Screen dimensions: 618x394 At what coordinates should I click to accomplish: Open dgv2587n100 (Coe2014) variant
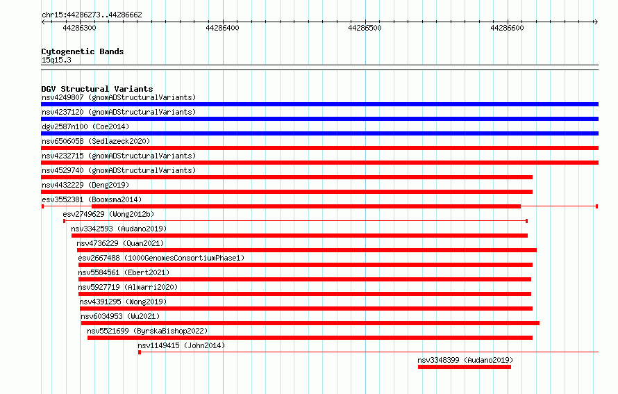[x=85, y=126]
